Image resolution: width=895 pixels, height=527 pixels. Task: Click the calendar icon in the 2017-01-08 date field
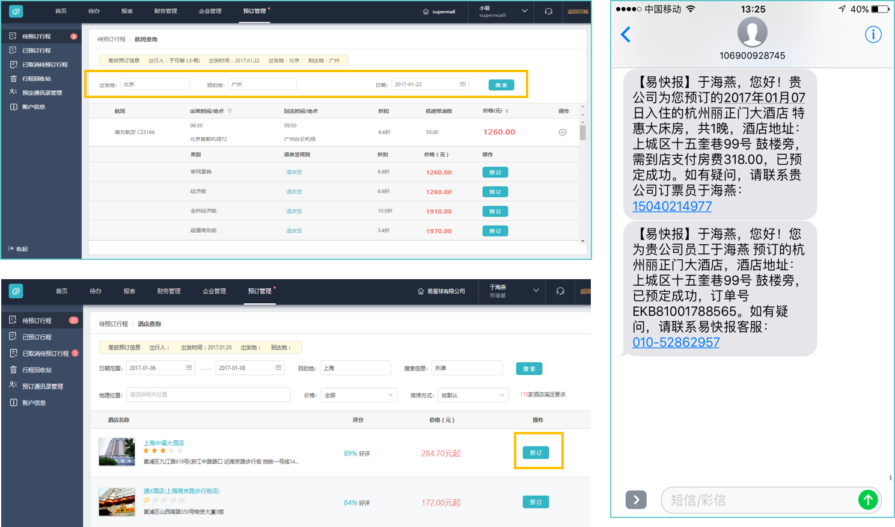pyautogui.click(x=278, y=368)
